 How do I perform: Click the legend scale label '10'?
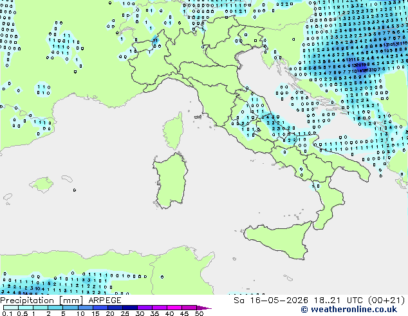click(80, 313)
